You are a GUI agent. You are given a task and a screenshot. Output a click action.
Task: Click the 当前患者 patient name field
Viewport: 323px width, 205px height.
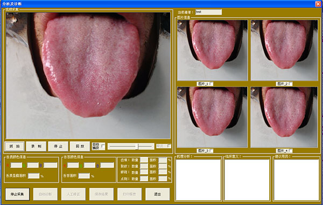(208, 12)
